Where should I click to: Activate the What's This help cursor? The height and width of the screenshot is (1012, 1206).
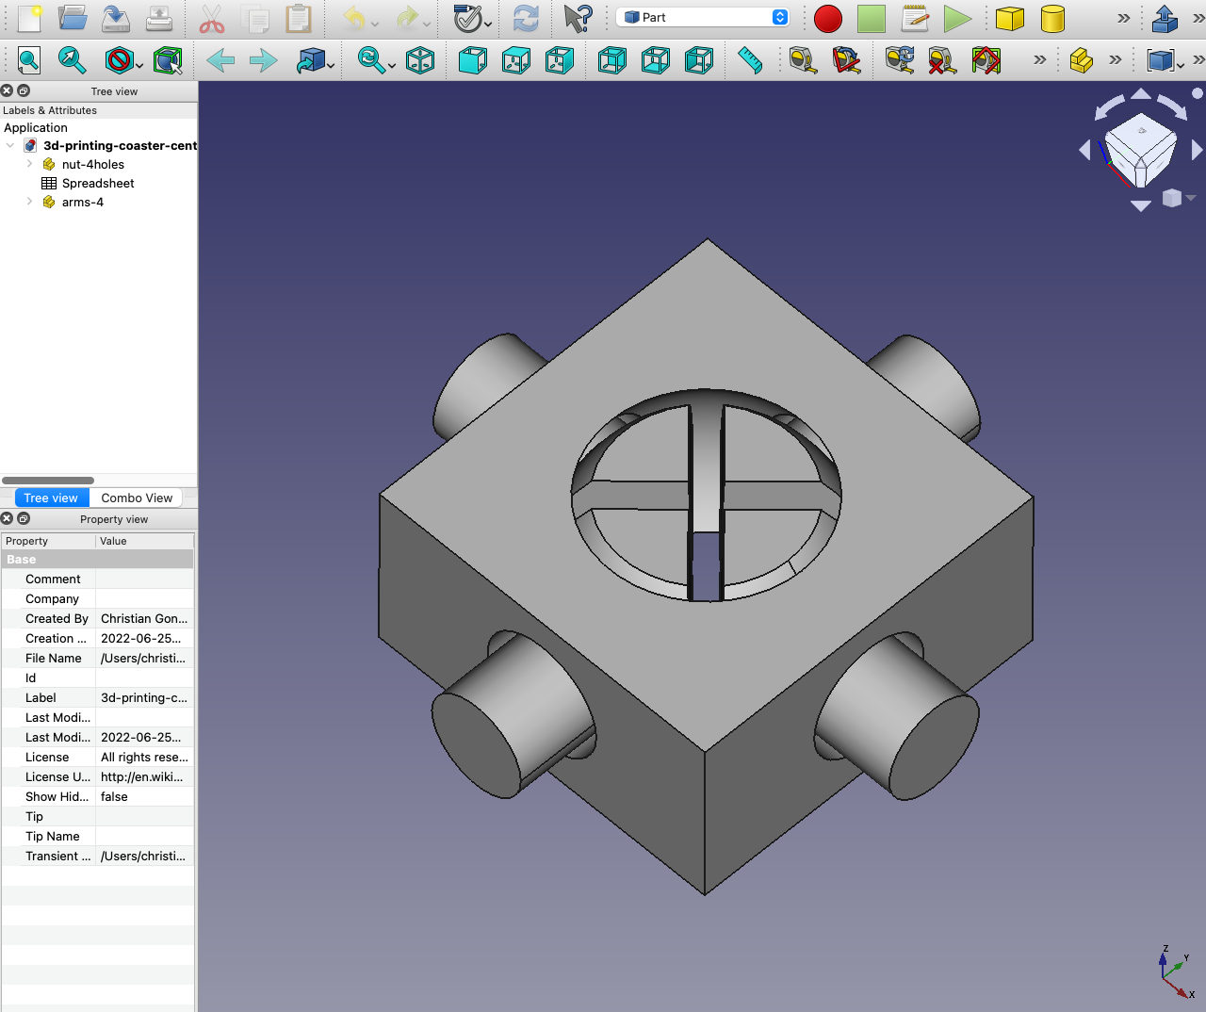click(578, 18)
